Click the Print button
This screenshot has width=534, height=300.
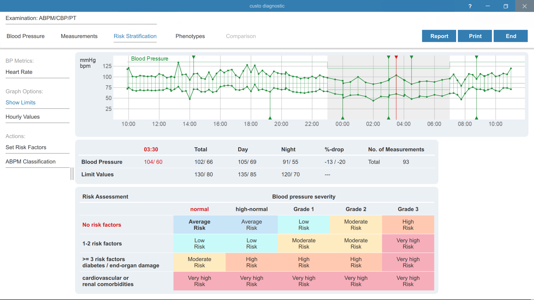tap(475, 36)
